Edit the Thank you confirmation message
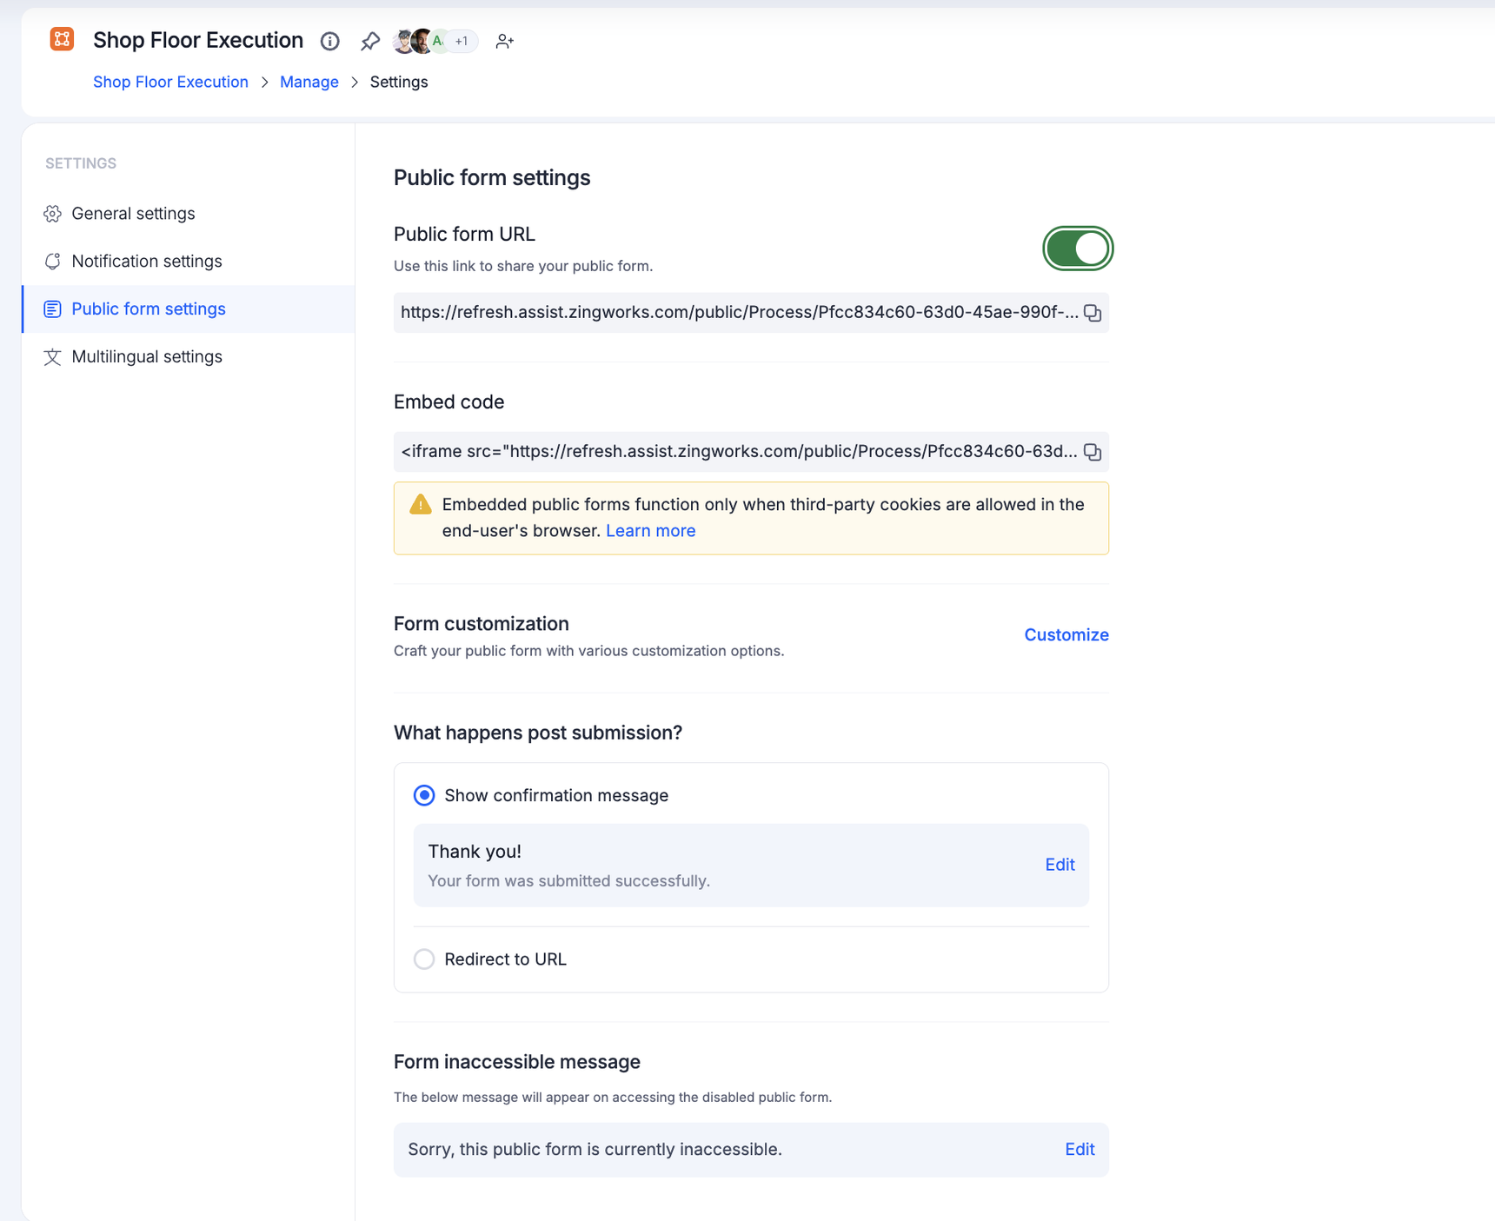The height and width of the screenshot is (1221, 1495). coord(1059,865)
